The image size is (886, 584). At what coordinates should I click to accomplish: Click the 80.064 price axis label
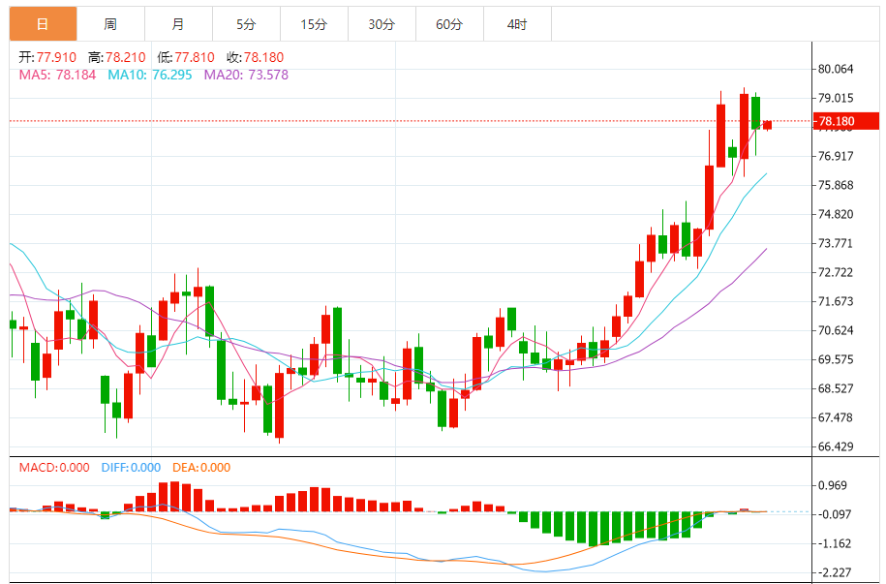[836, 69]
